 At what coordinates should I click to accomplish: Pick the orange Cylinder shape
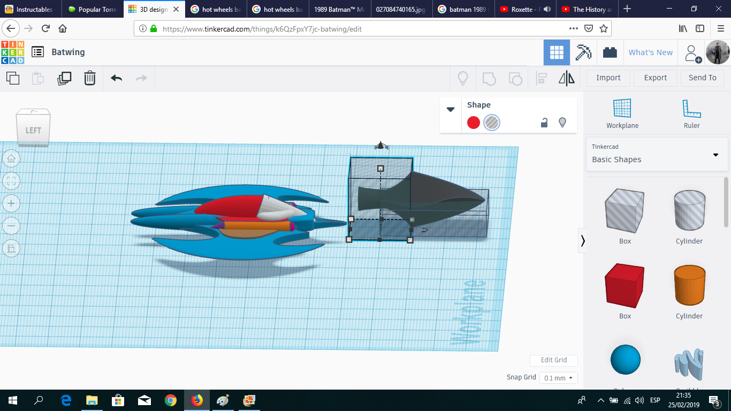click(689, 285)
